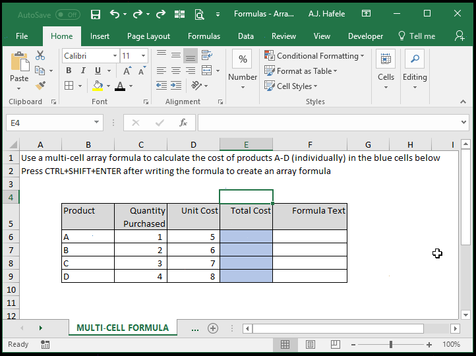
Task: Toggle AutoSave switch
Action: 68,15
